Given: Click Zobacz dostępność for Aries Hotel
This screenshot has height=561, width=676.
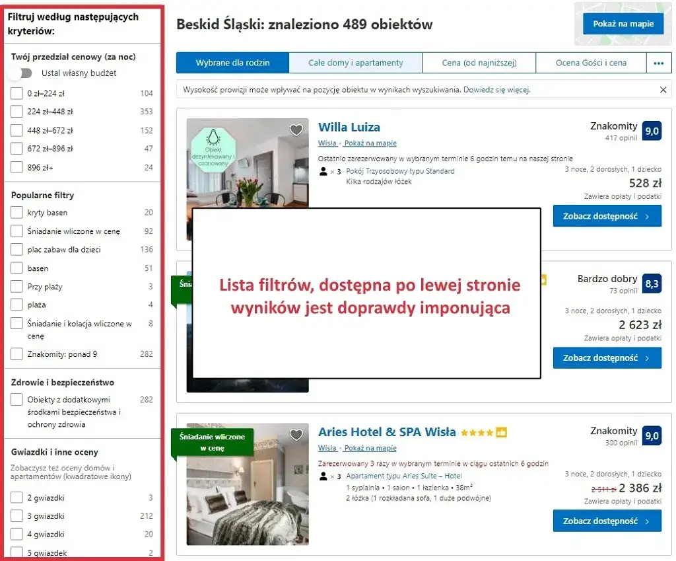Looking at the screenshot, I should pyautogui.click(x=607, y=521).
